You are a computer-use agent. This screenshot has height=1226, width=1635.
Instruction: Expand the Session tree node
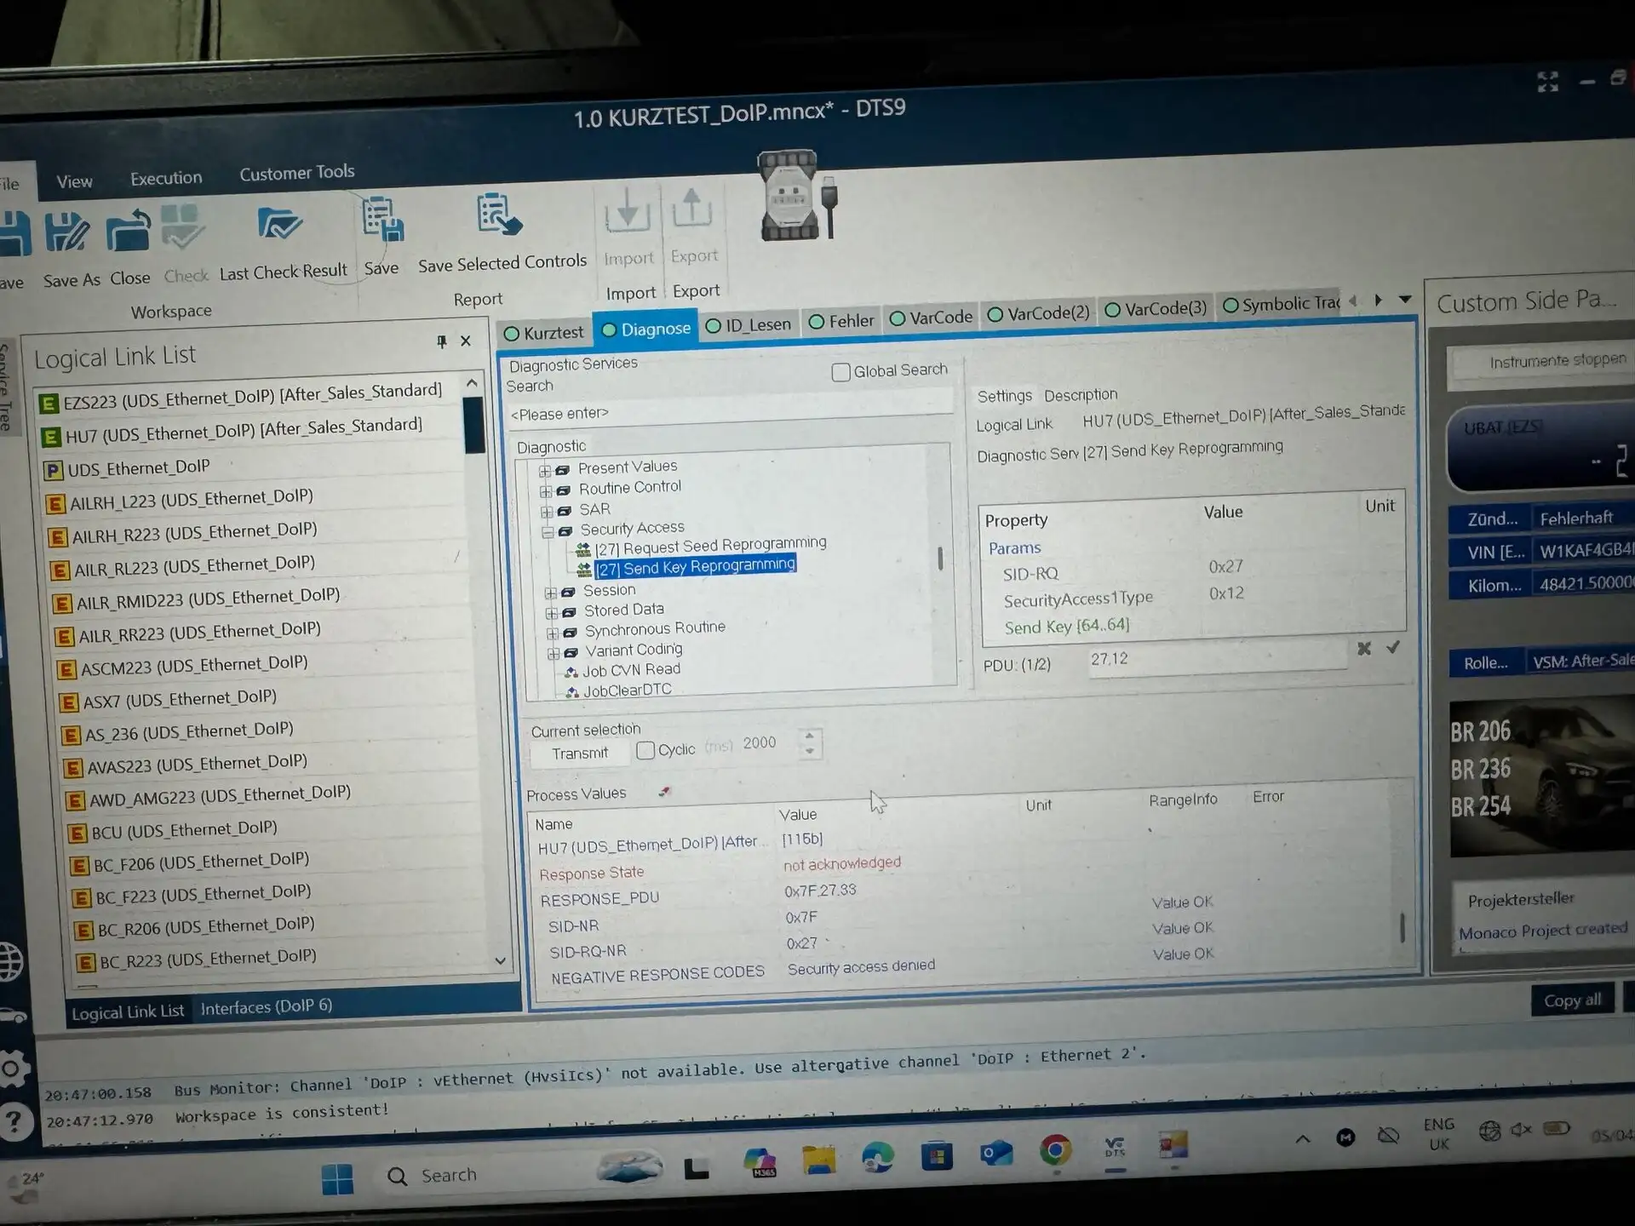(550, 593)
